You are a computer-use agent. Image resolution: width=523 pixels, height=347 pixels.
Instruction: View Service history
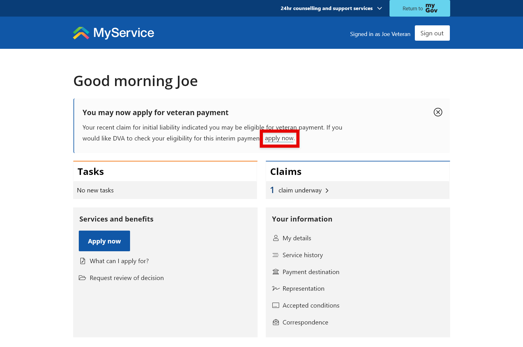pyautogui.click(x=303, y=255)
